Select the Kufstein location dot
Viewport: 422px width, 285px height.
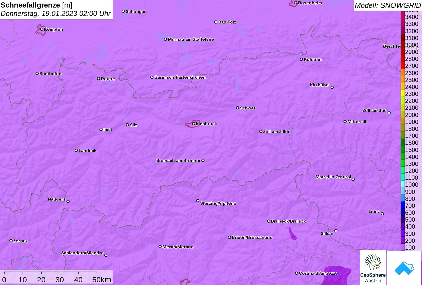click(x=301, y=59)
